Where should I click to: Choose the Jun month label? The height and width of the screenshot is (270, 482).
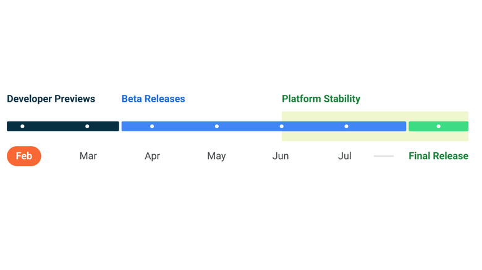(281, 156)
